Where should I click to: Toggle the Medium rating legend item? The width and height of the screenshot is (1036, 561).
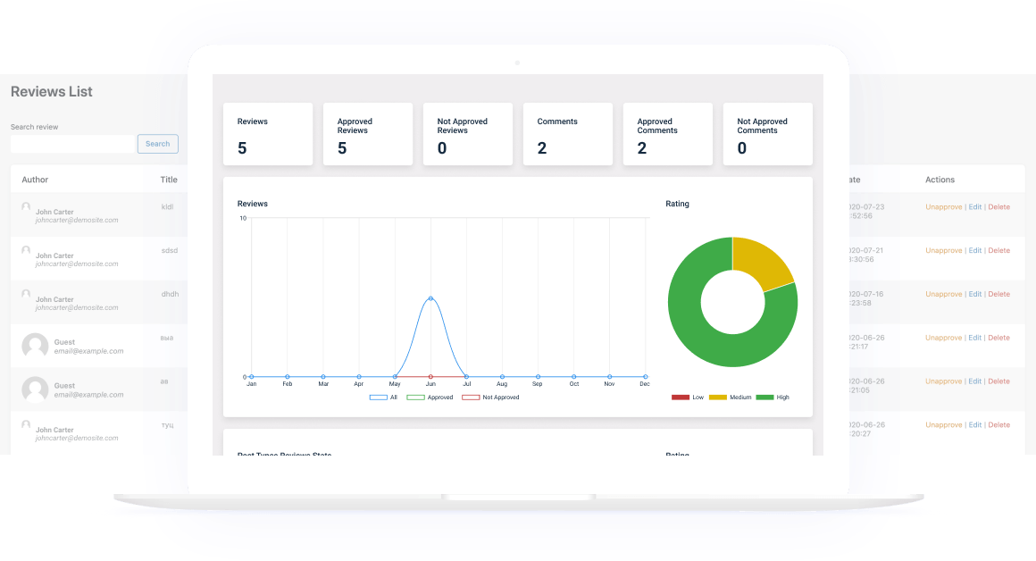[730, 398]
